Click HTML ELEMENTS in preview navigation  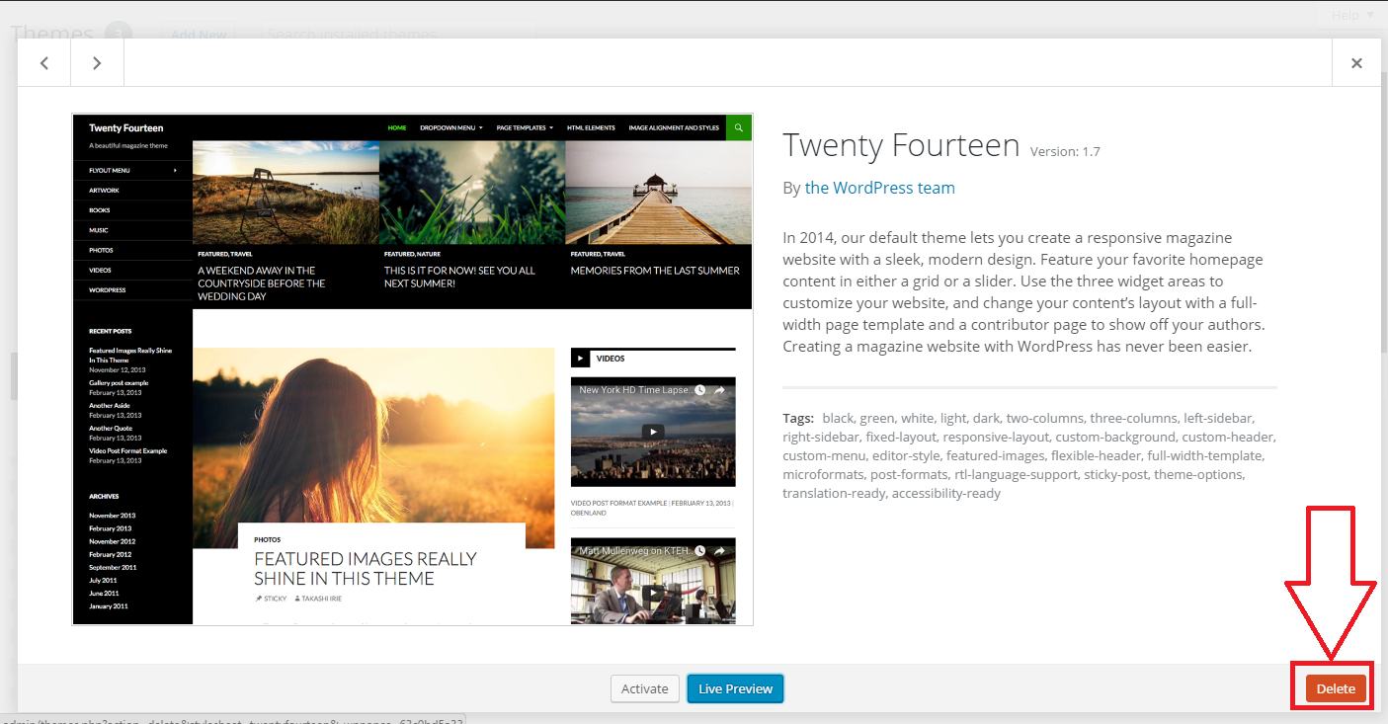coord(591,127)
